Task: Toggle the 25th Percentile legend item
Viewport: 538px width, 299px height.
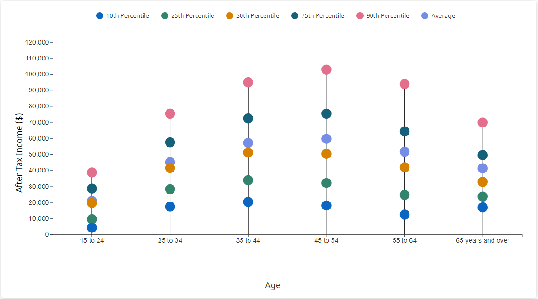Action: (x=188, y=16)
